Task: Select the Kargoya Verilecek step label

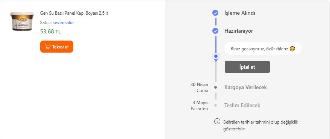Action: (245, 87)
